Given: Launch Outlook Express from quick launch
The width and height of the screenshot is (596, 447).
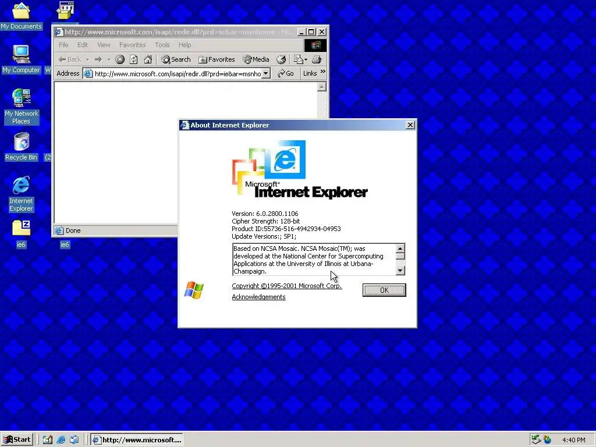Looking at the screenshot, I should [74, 440].
